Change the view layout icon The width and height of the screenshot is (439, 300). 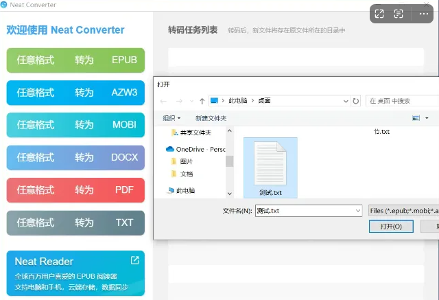(416, 118)
